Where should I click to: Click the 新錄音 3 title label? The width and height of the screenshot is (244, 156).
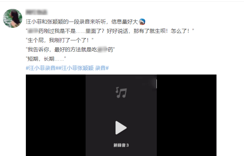(121, 145)
